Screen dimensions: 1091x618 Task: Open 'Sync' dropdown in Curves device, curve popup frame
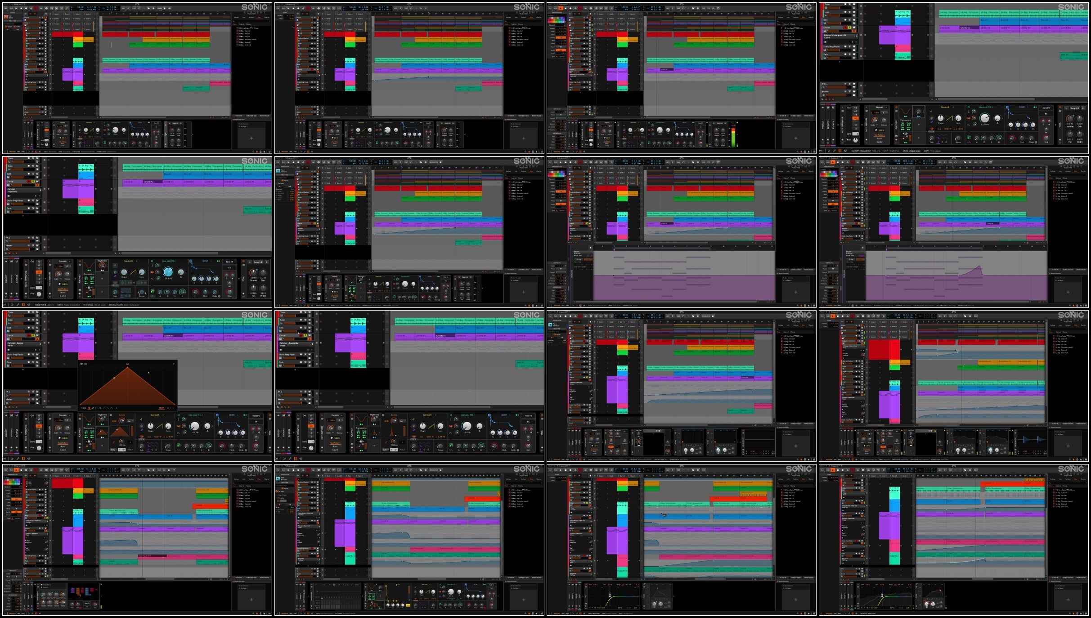point(113,450)
